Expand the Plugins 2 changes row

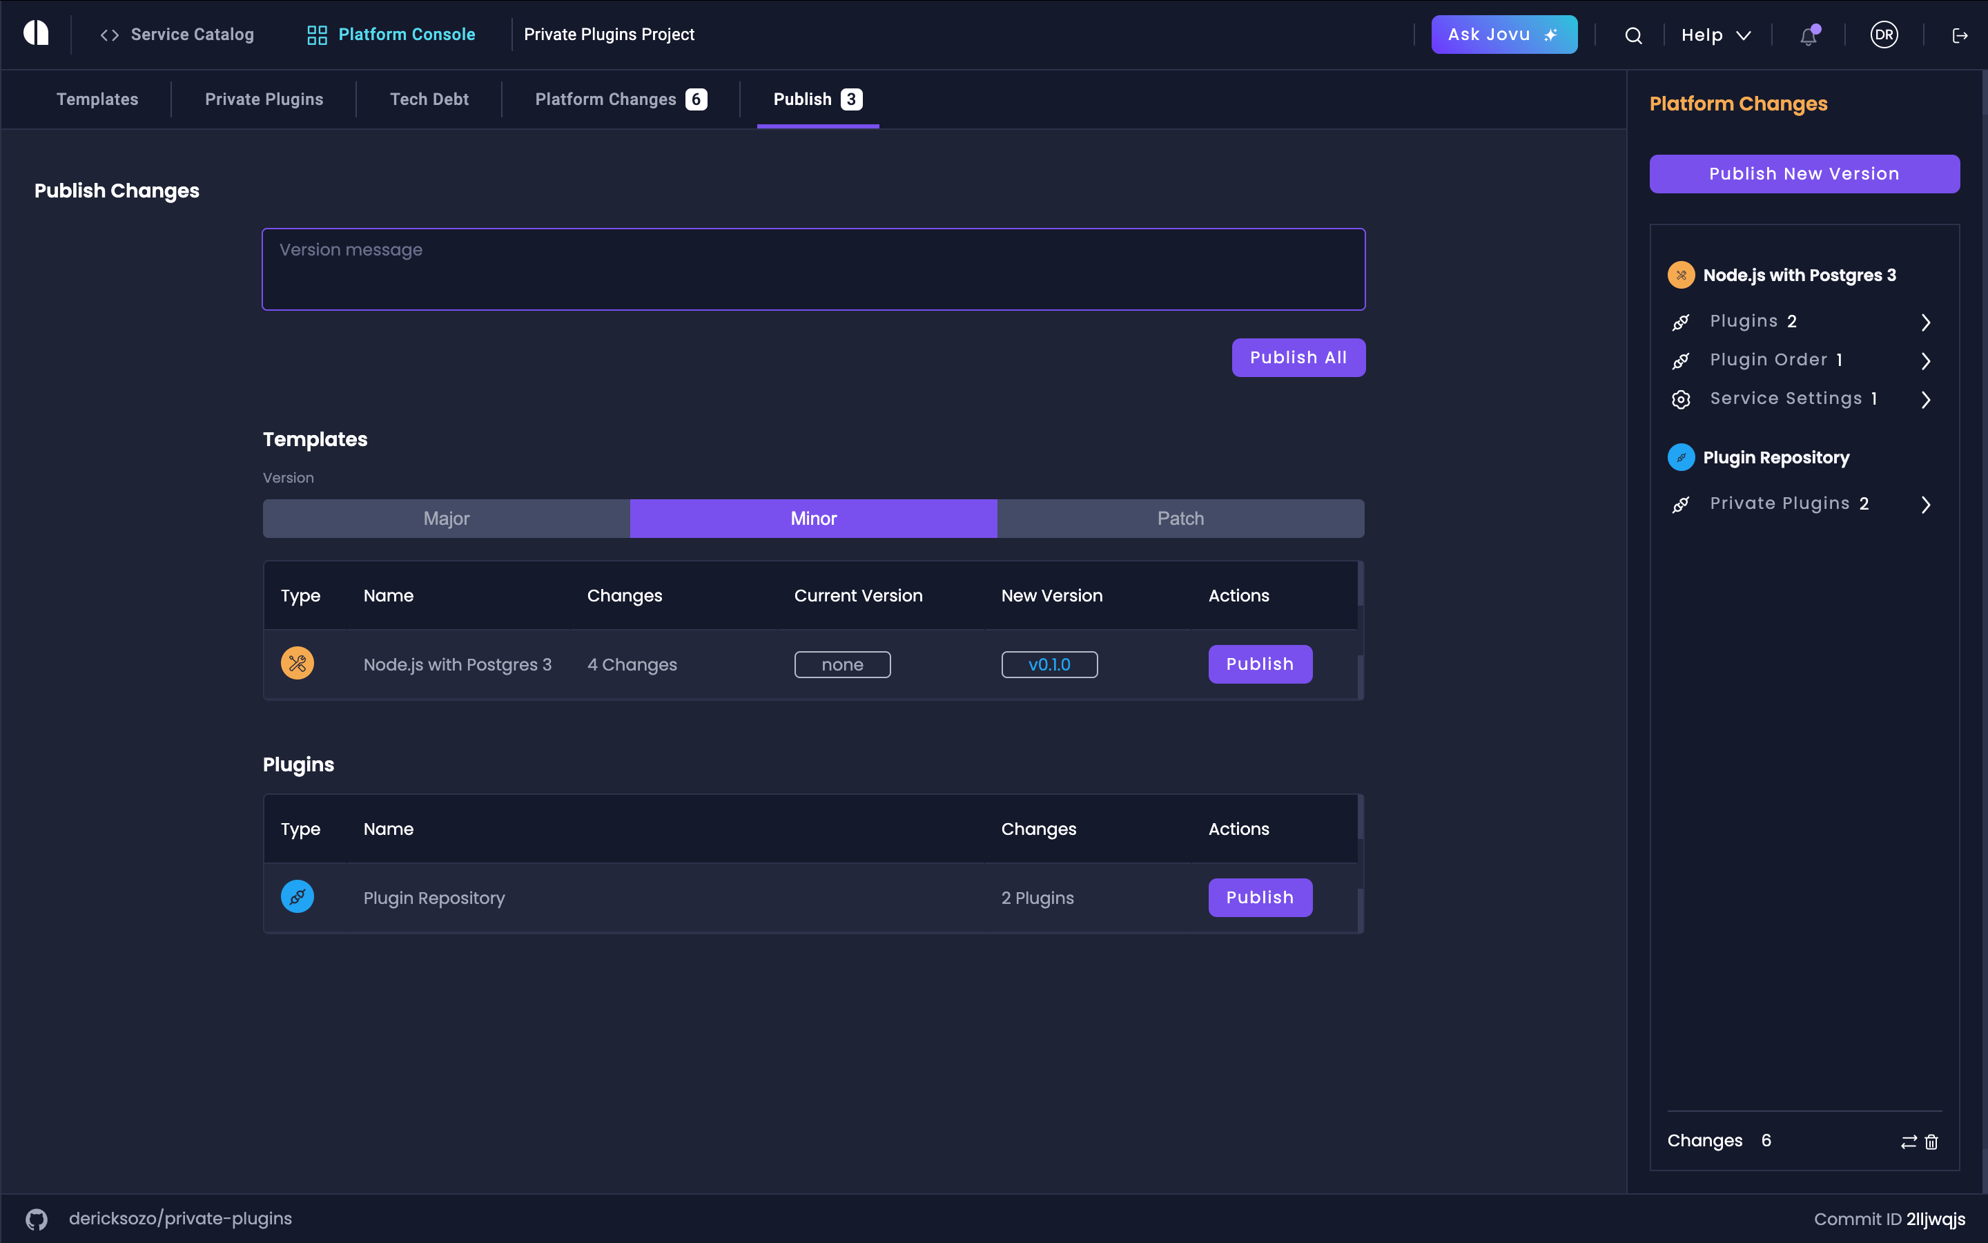1924,322
